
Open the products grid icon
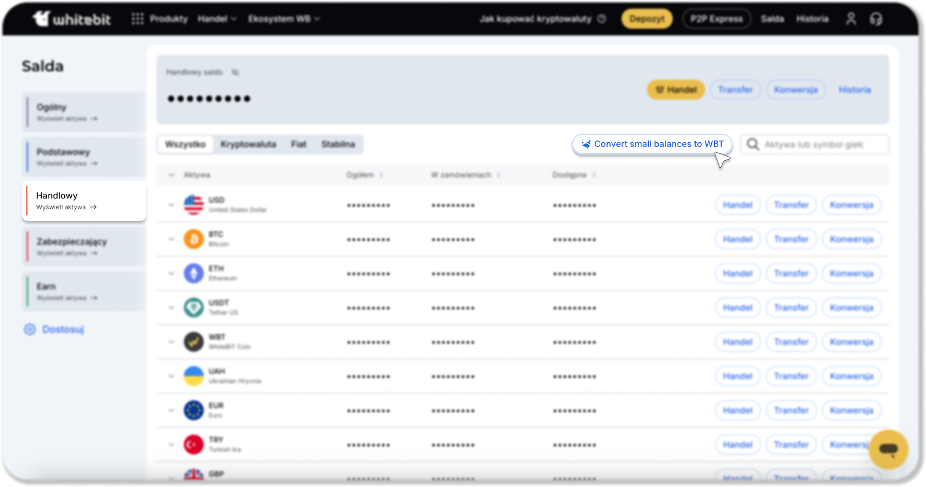tap(137, 19)
